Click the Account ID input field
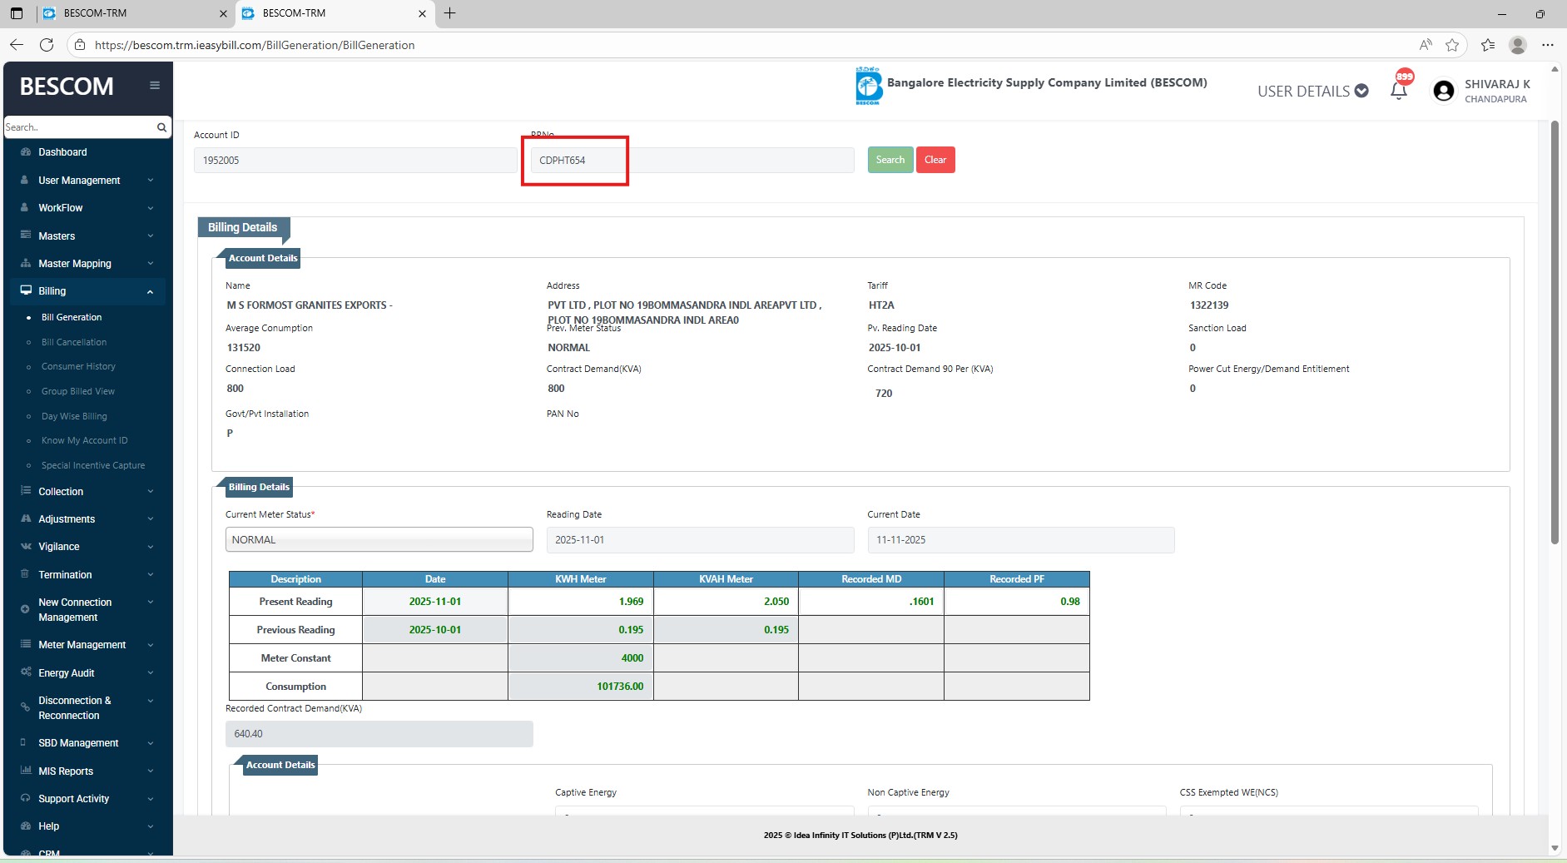 pos(355,161)
